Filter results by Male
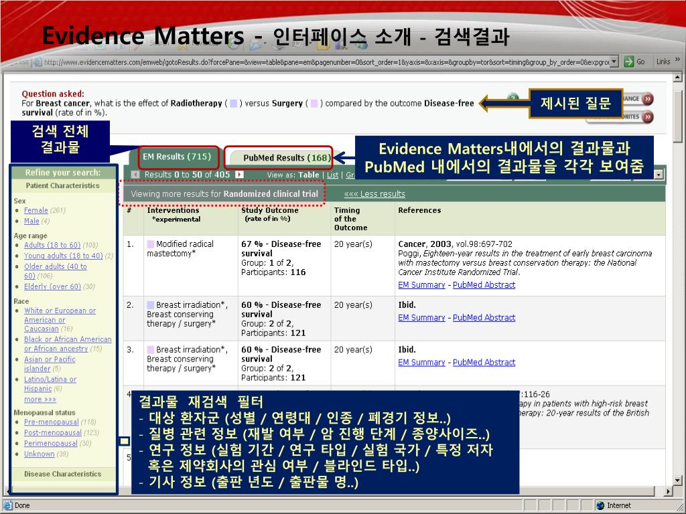686x514 pixels. tap(31, 221)
